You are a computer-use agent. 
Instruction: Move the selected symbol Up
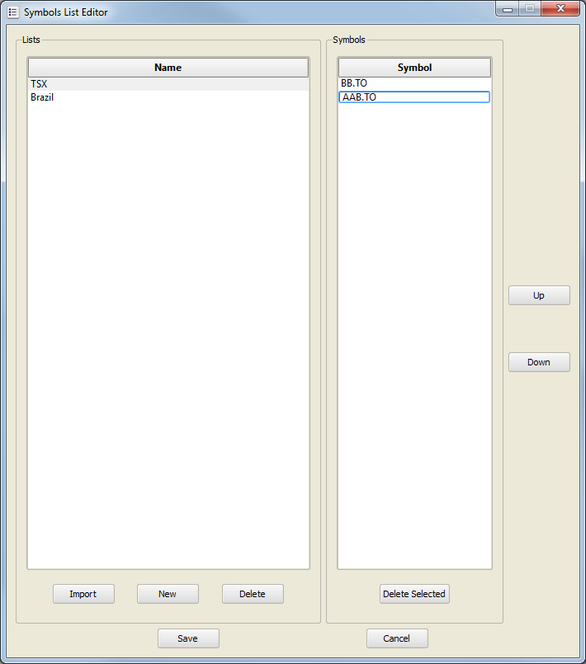tap(539, 295)
